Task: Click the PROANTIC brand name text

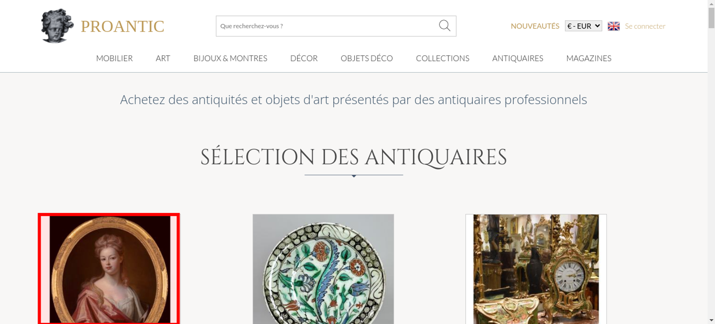Action: (x=122, y=26)
